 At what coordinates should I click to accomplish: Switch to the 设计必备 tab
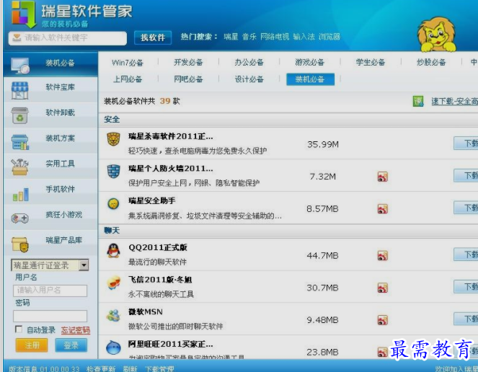(x=249, y=79)
